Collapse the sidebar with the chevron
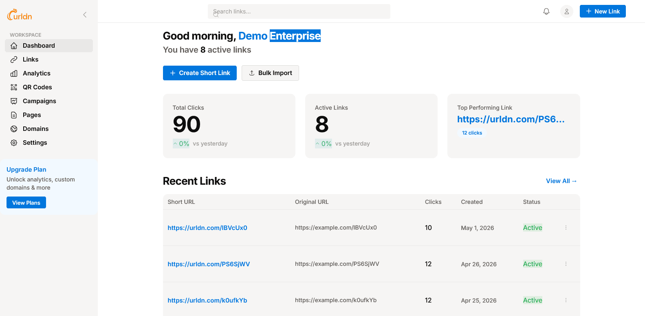 (x=85, y=15)
